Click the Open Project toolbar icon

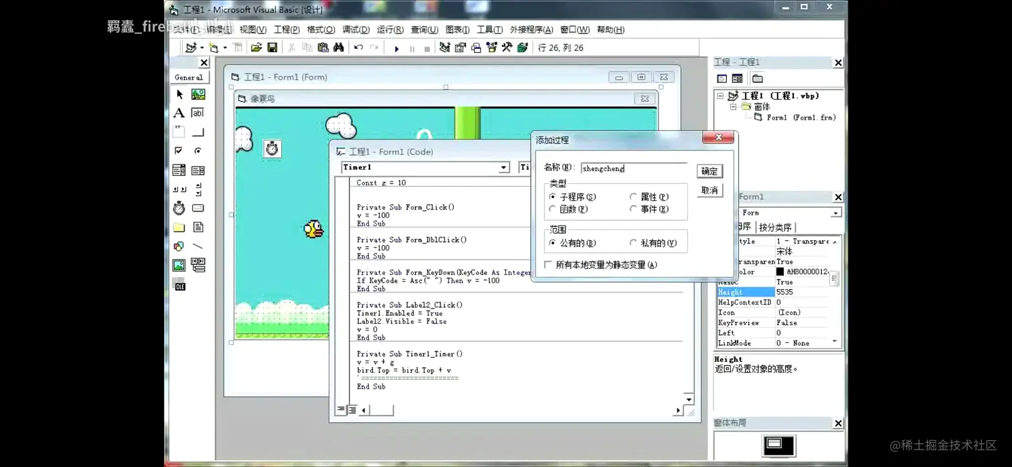pos(256,48)
